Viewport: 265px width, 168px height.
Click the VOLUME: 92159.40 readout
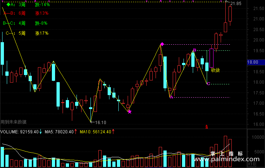(x=19, y=132)
